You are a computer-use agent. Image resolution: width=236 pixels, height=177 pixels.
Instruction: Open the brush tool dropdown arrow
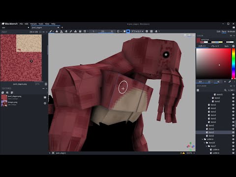[x=53, y=31]
